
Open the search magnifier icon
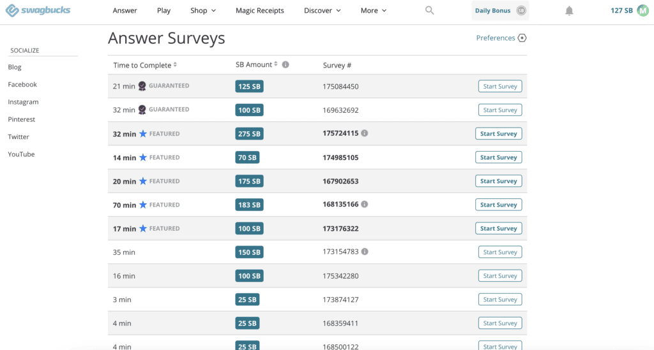point(430,10)
